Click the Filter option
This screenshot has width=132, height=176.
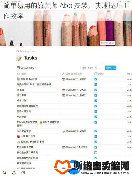pos(83,68)
